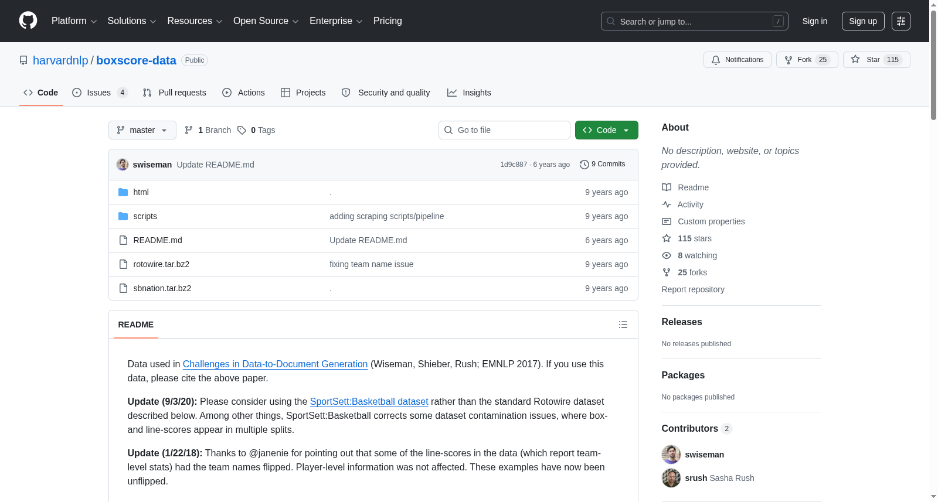Open 'adding scraping scripts/pipeline' commit message
The image size is (938, 502).
coord(386,216)
